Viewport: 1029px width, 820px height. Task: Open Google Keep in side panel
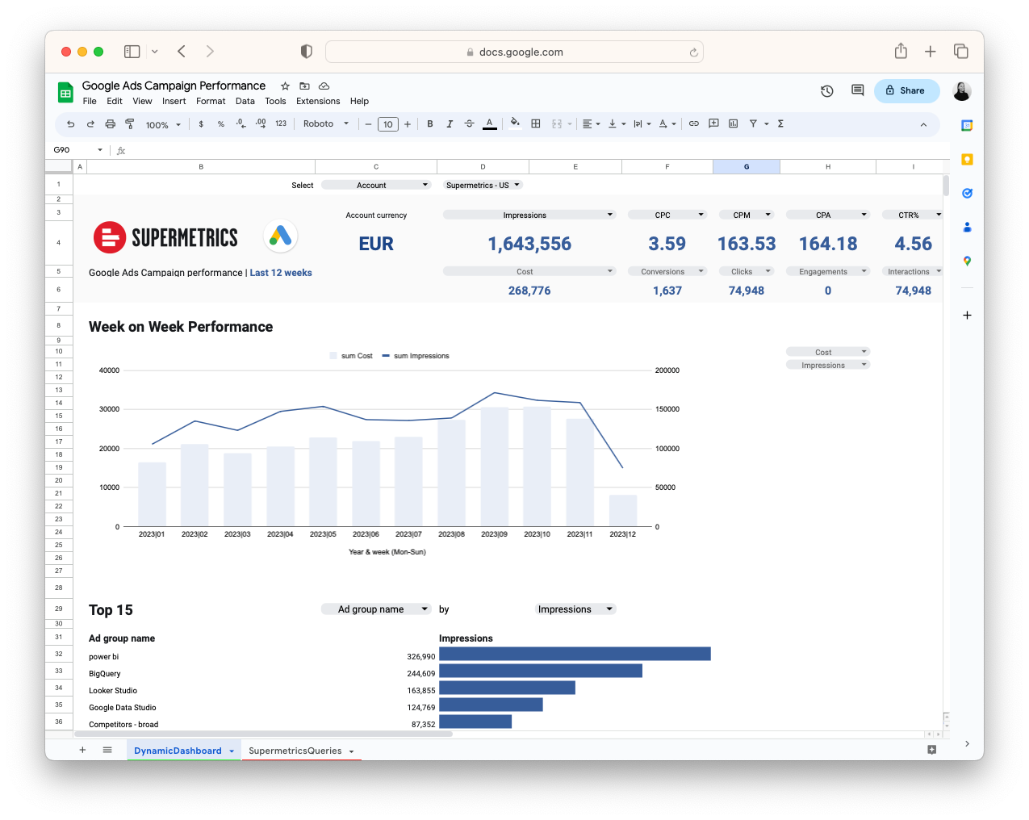click(x=967, y=160)
